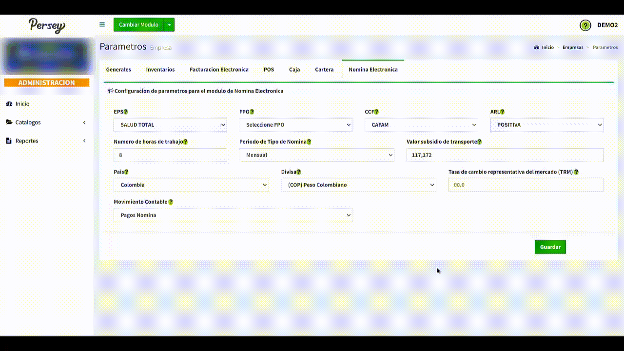Open the Cartera tab

324,70
